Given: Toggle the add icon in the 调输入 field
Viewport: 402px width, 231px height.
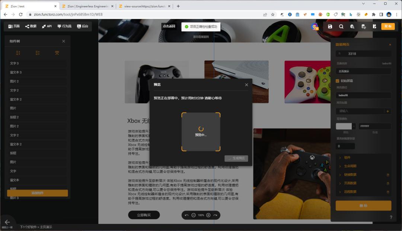Looking at the screenshot, I should (388, 111).
